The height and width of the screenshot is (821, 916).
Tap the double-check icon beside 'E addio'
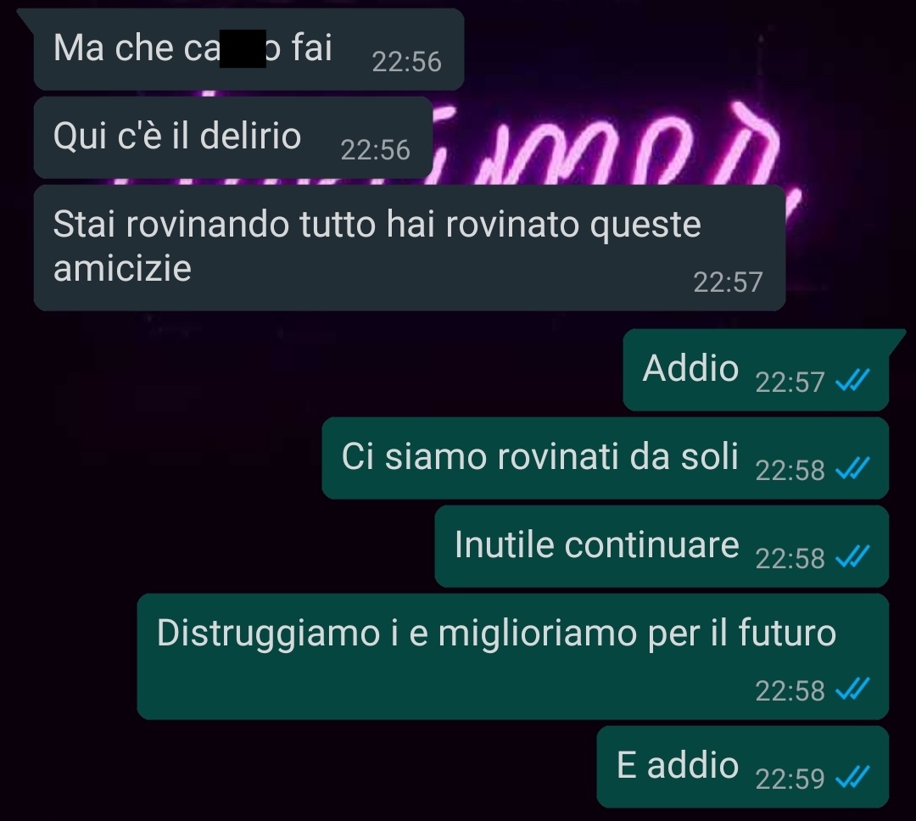click(852, 777)
